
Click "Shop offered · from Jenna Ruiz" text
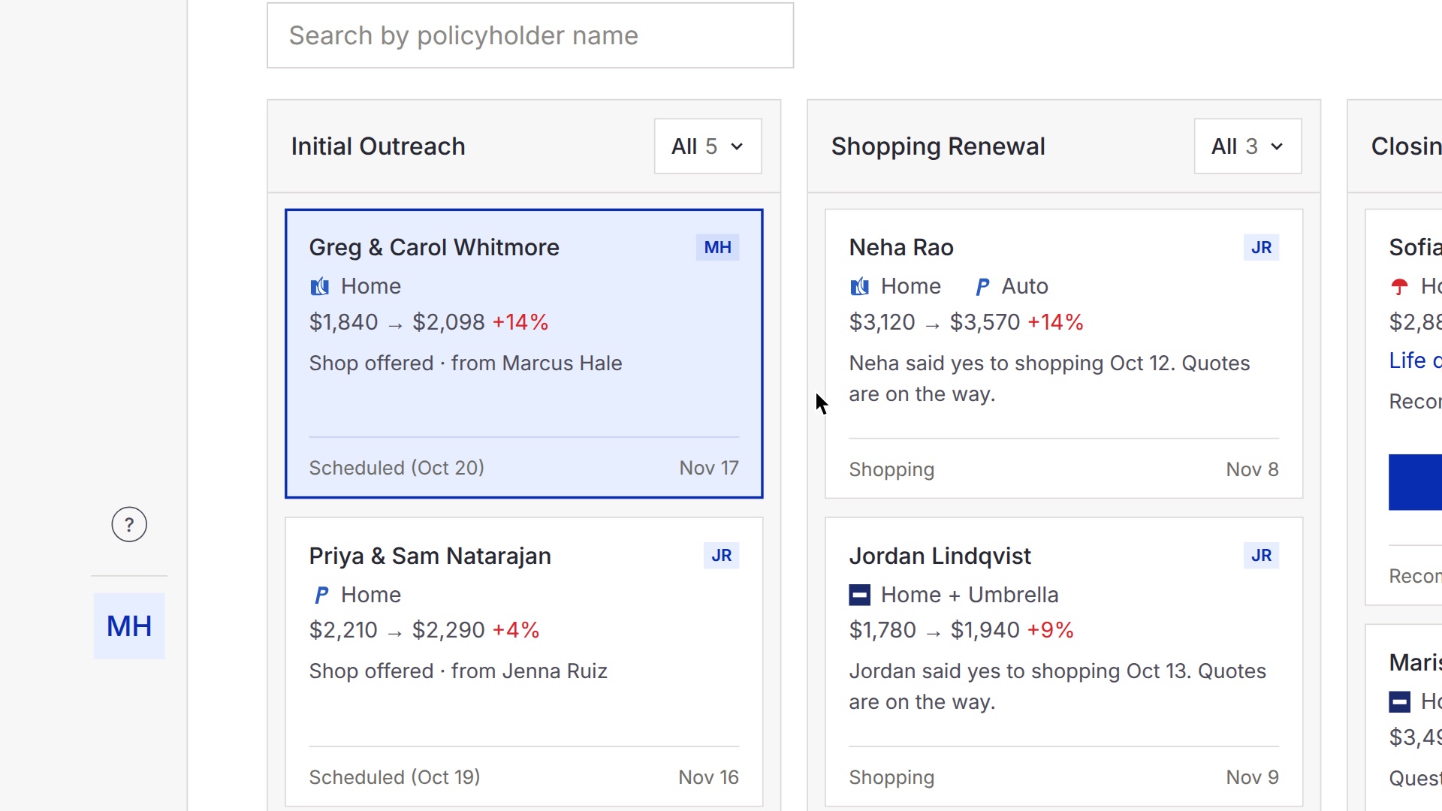[x=458, y=671]
